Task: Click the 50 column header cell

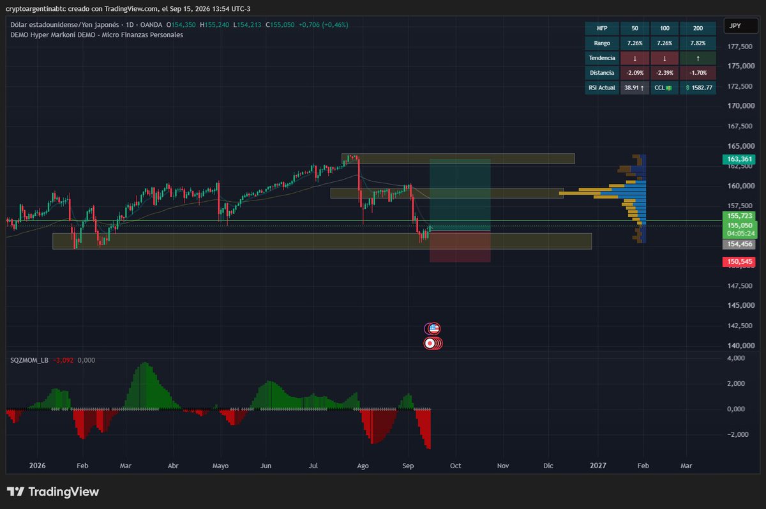Action: [635, 28]
